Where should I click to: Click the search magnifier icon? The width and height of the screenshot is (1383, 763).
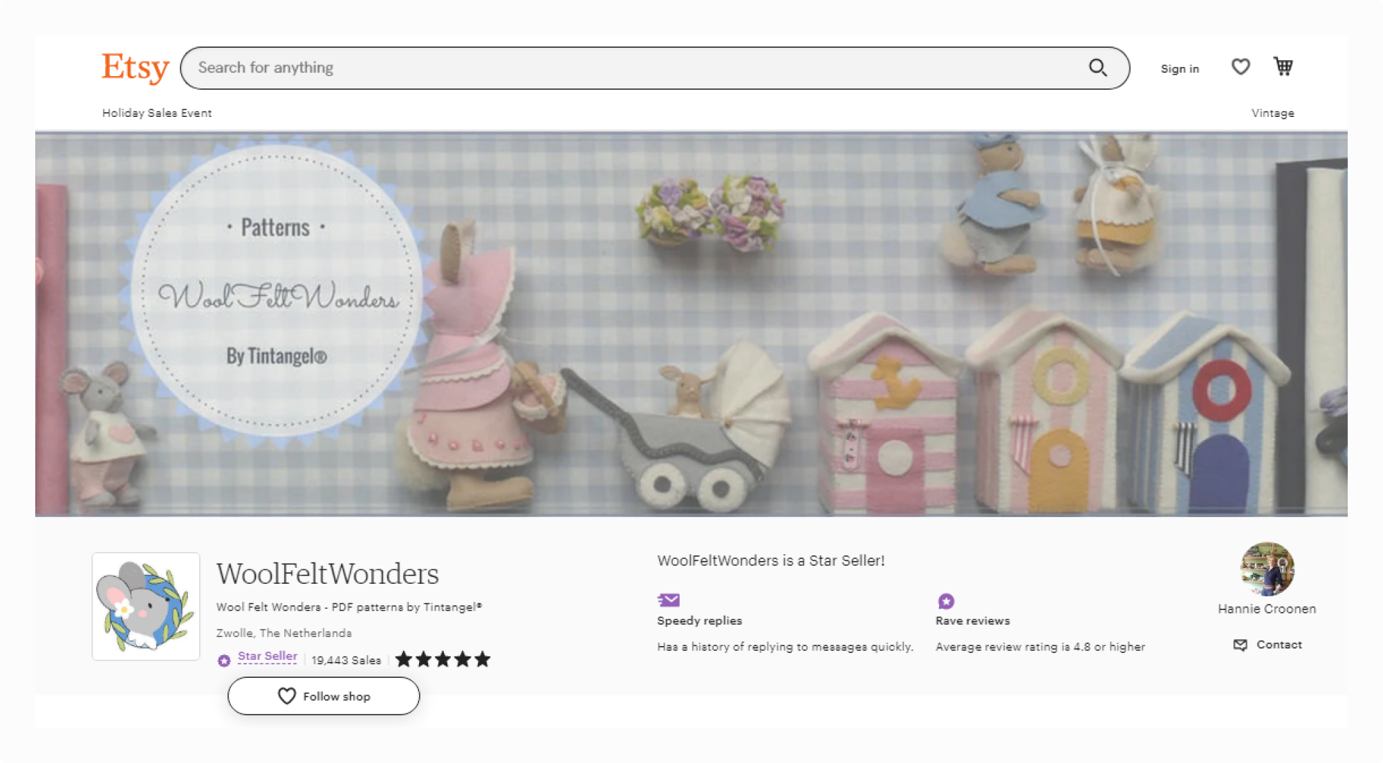pos(1098,68)
